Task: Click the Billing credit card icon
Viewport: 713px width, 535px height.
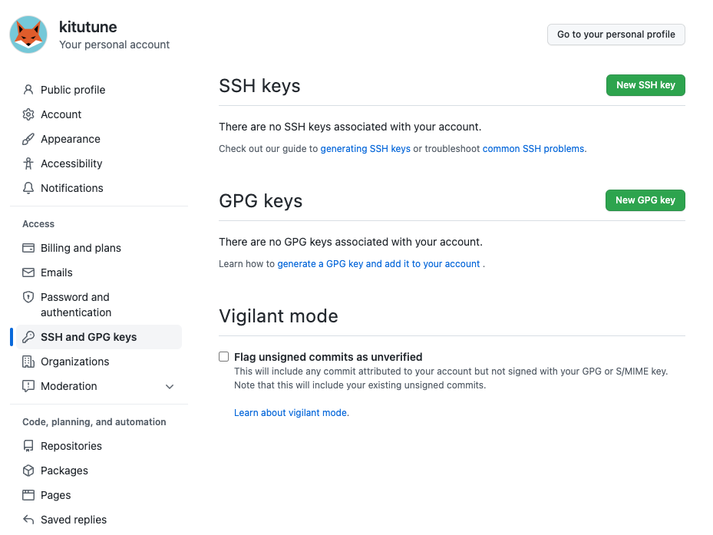Action: [27, 248]
